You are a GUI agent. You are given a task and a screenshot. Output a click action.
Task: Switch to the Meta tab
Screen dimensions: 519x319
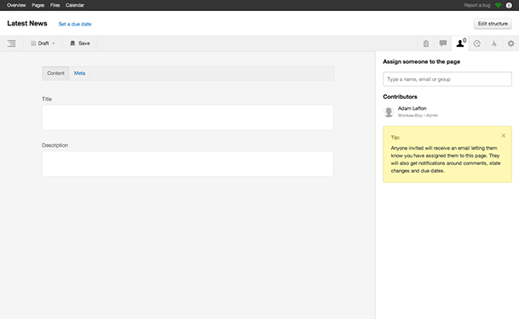click(x=79, y=73)
